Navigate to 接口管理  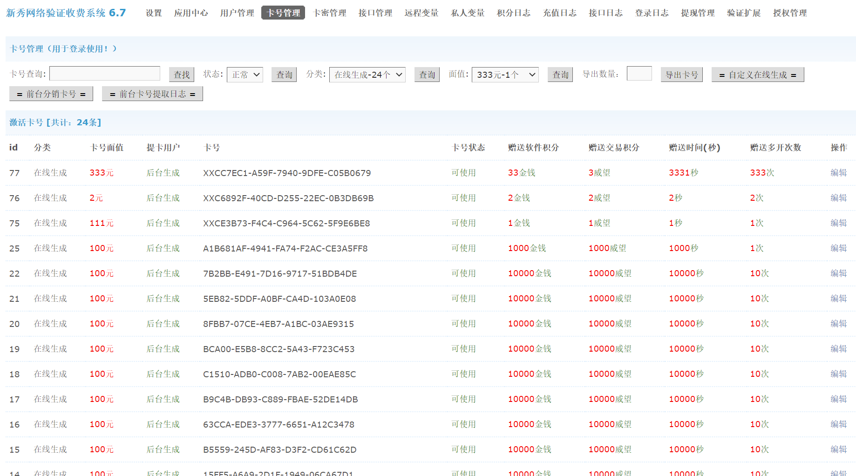coord(375,13)
